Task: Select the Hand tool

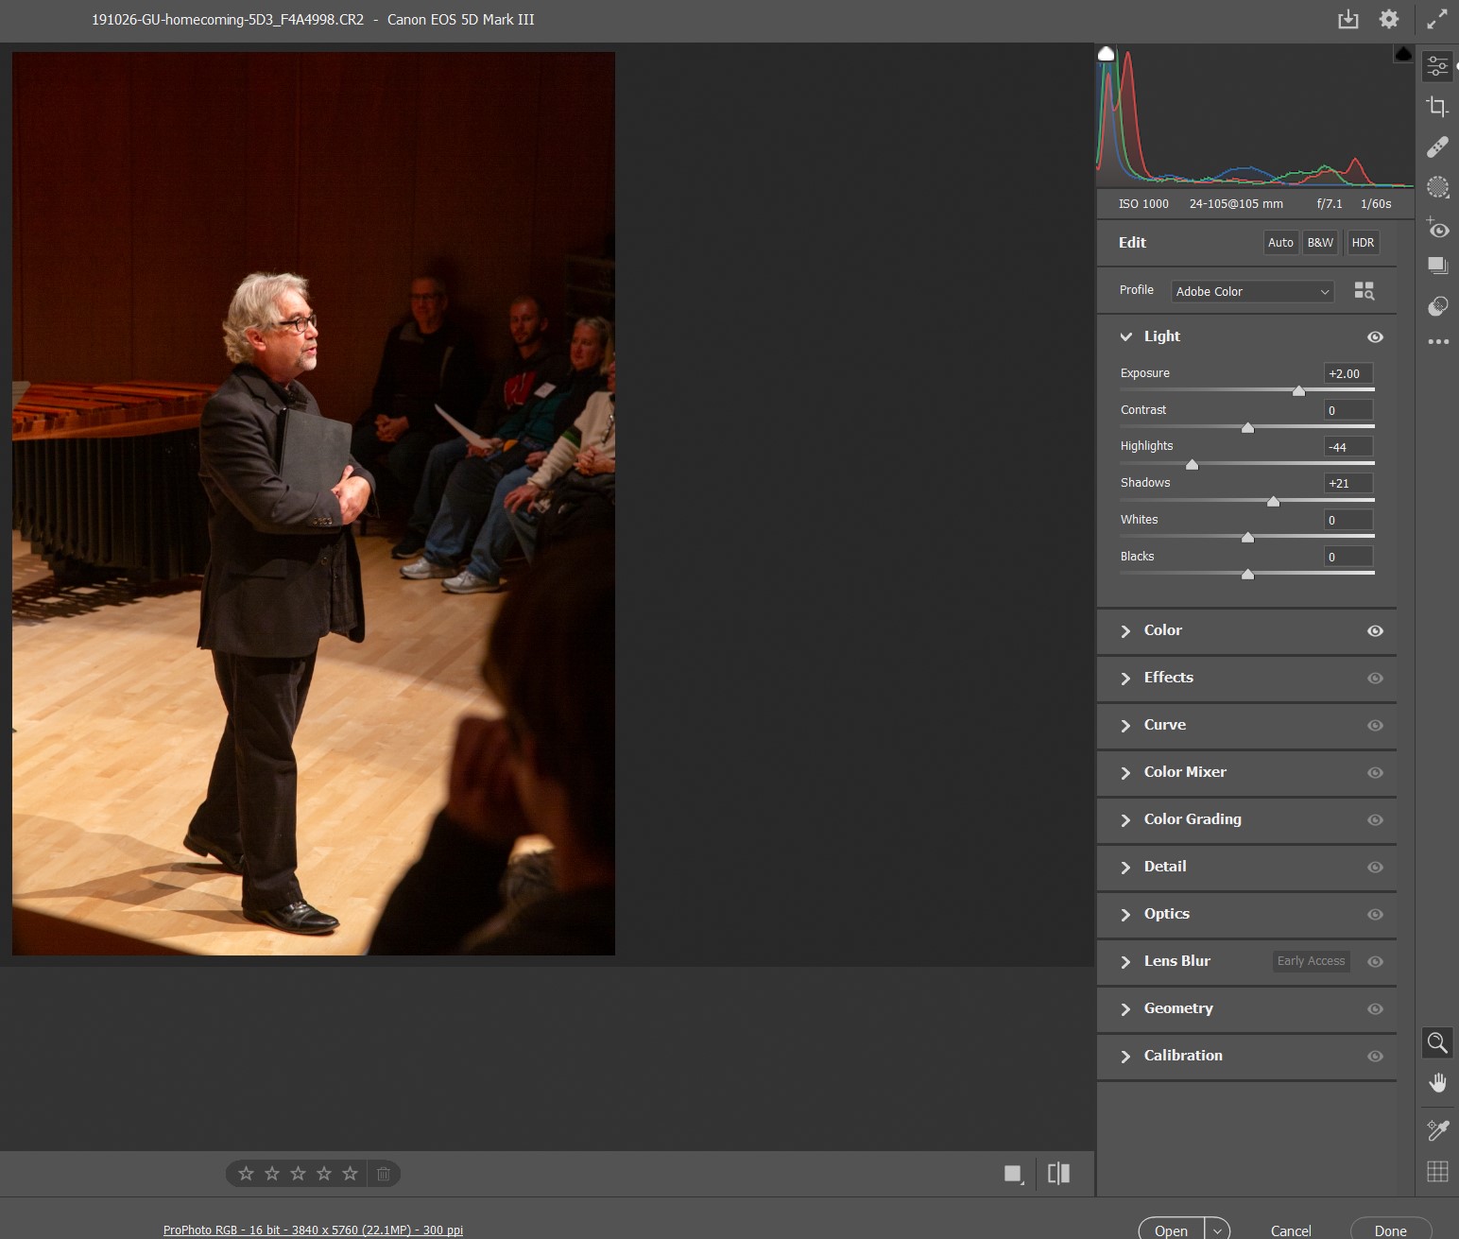Action: click(1437, 1083)
